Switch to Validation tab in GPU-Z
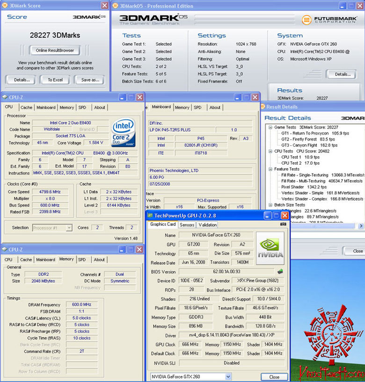This screenshot has width=365, height=382. click(x=207, y=225)
